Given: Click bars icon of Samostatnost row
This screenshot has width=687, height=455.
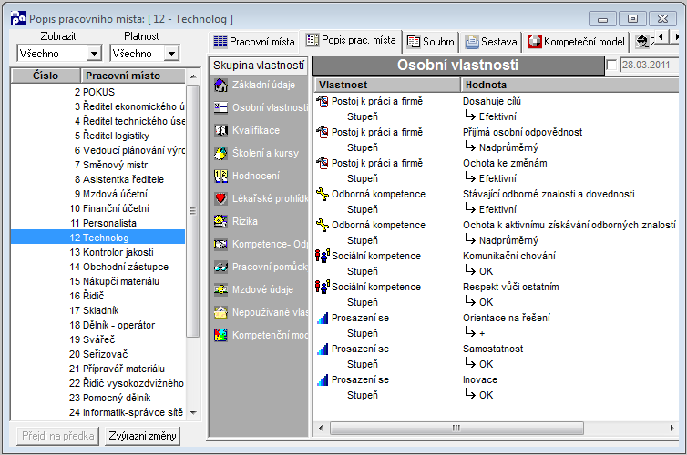Looking at the screenshot, I should (323, 349).
